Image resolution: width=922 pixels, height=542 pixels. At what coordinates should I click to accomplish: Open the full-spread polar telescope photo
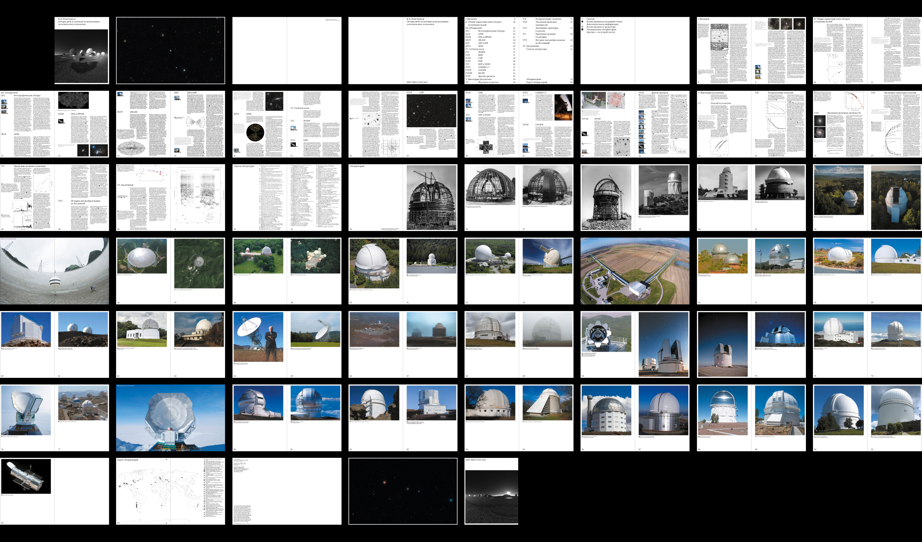tap(171, 418)
